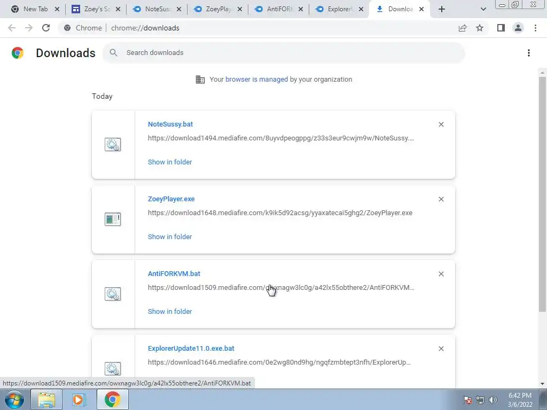
Task: Open the network tray icon
Action: point(480,400)
